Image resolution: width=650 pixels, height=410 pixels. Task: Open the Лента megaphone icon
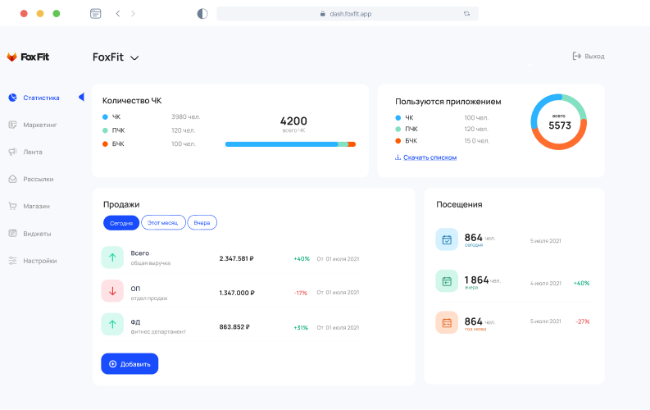tap(13, 152)
